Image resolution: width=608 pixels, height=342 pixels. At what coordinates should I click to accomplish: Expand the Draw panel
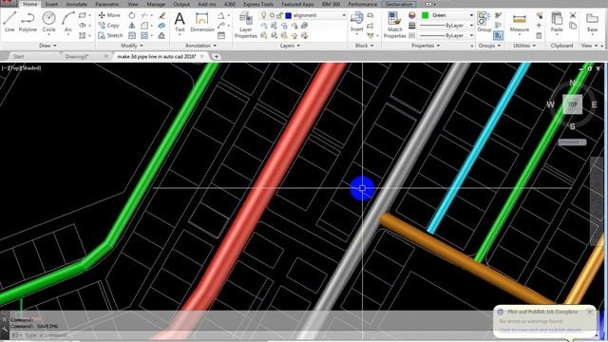click(x=47, y=46)
